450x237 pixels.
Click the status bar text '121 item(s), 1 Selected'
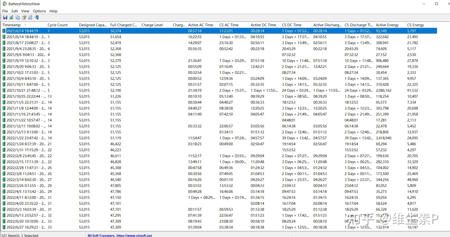(20, 235)
